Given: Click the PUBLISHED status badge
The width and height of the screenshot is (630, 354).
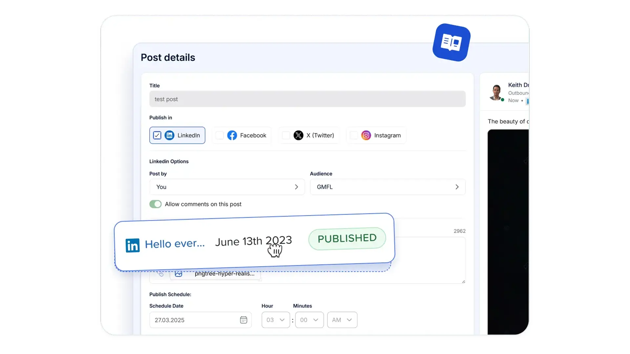Looking at the screenshot, I should pyautogui.click(x=347, y=238).
